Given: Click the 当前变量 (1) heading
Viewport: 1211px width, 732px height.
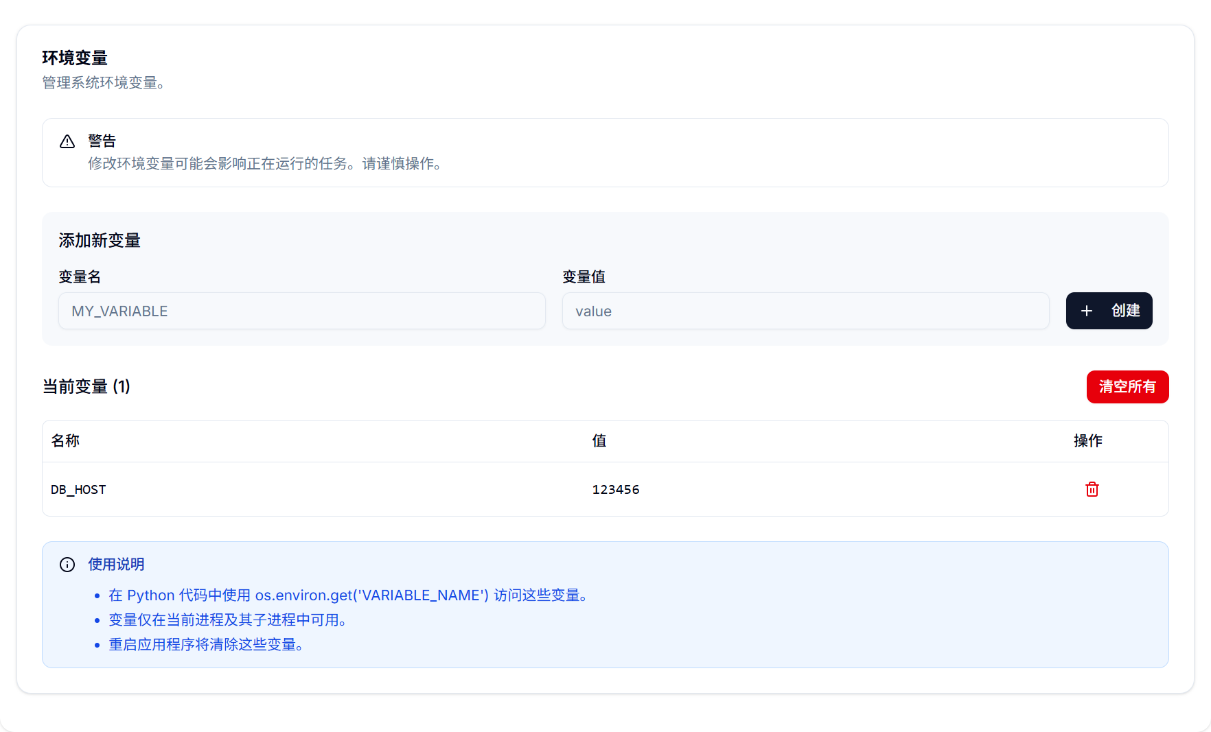Looking at the screenshot, I should click(x=86, y=387).
